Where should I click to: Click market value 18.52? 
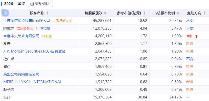tap(143, 21)
